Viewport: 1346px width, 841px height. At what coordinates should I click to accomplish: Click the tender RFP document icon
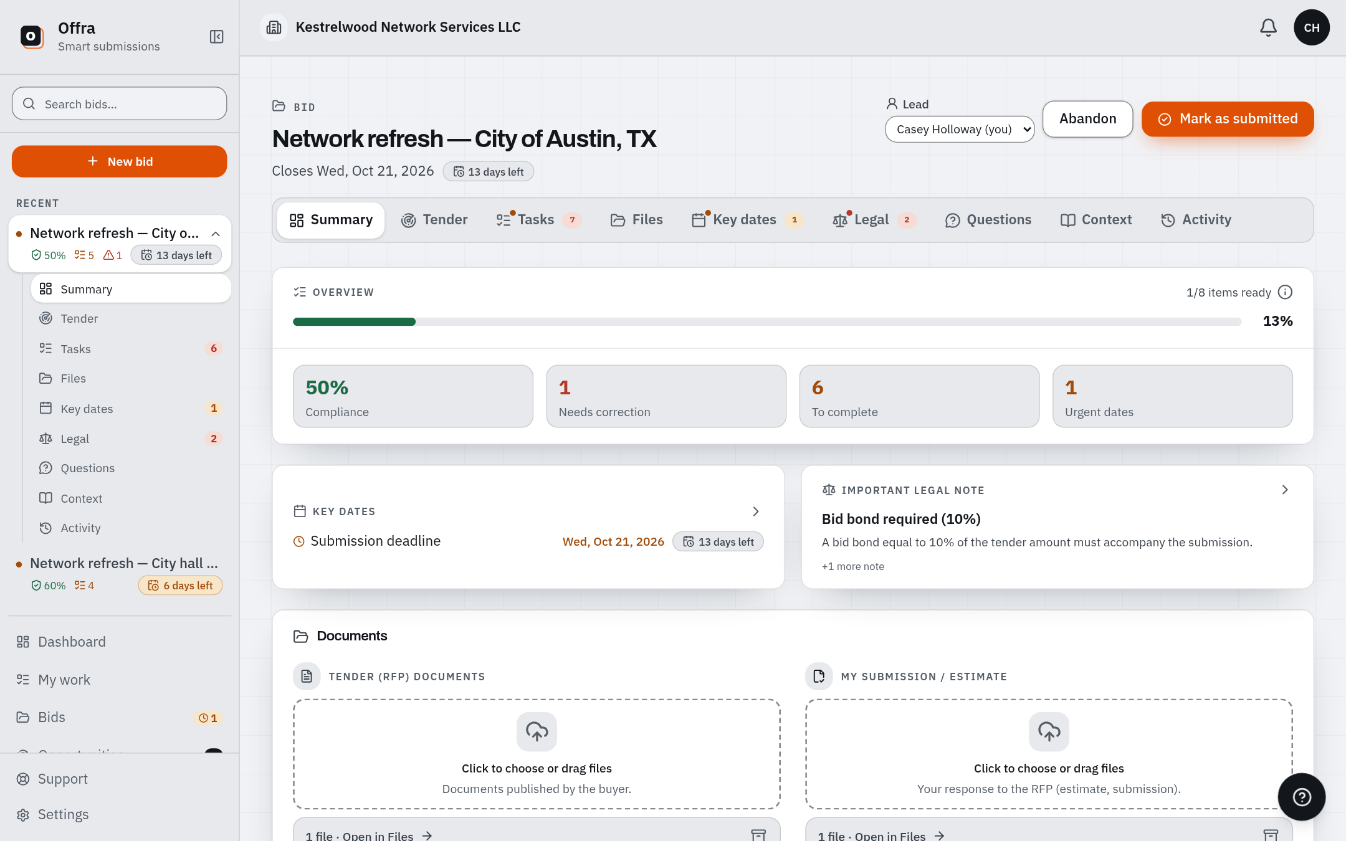(307, 676)
